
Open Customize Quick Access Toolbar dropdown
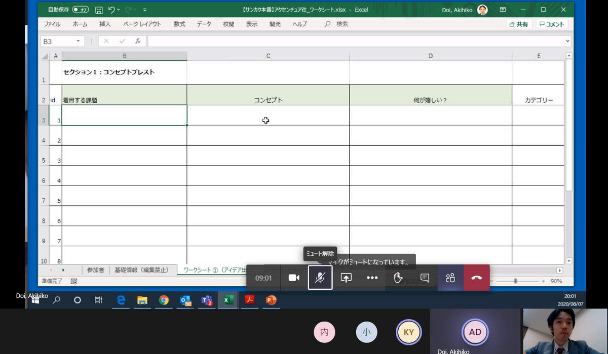(145, 10)
